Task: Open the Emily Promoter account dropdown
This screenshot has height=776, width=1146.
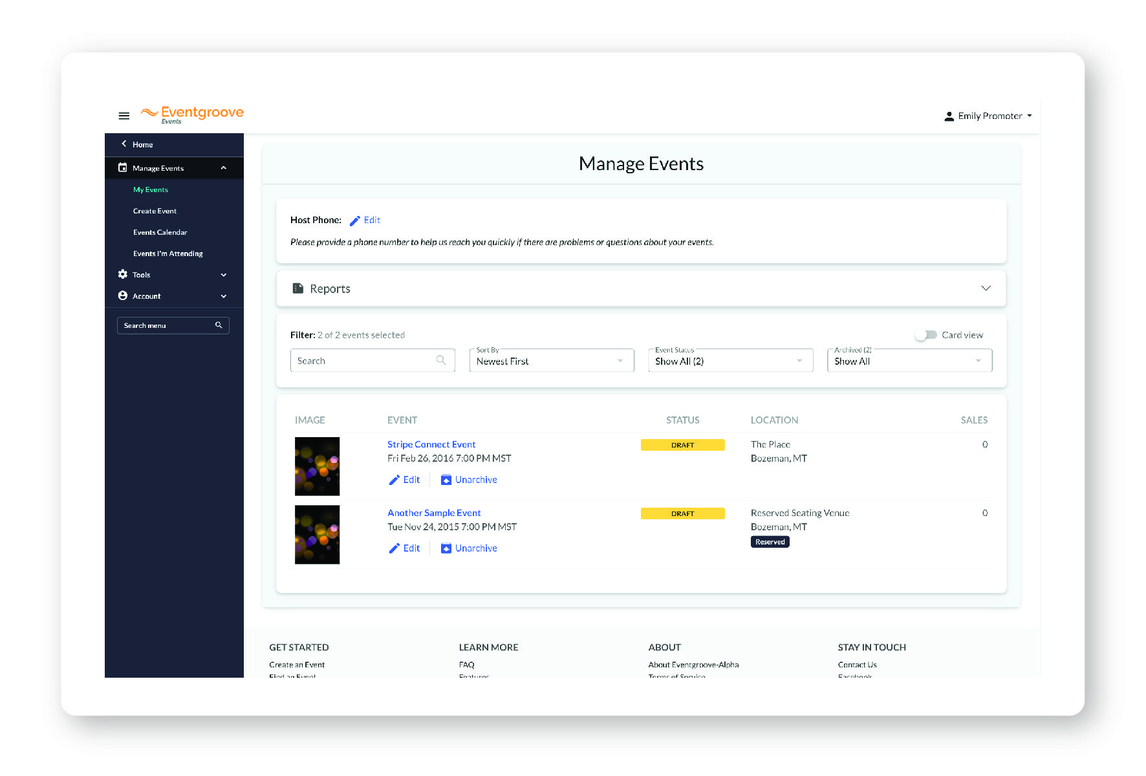Action: [988, 116]
